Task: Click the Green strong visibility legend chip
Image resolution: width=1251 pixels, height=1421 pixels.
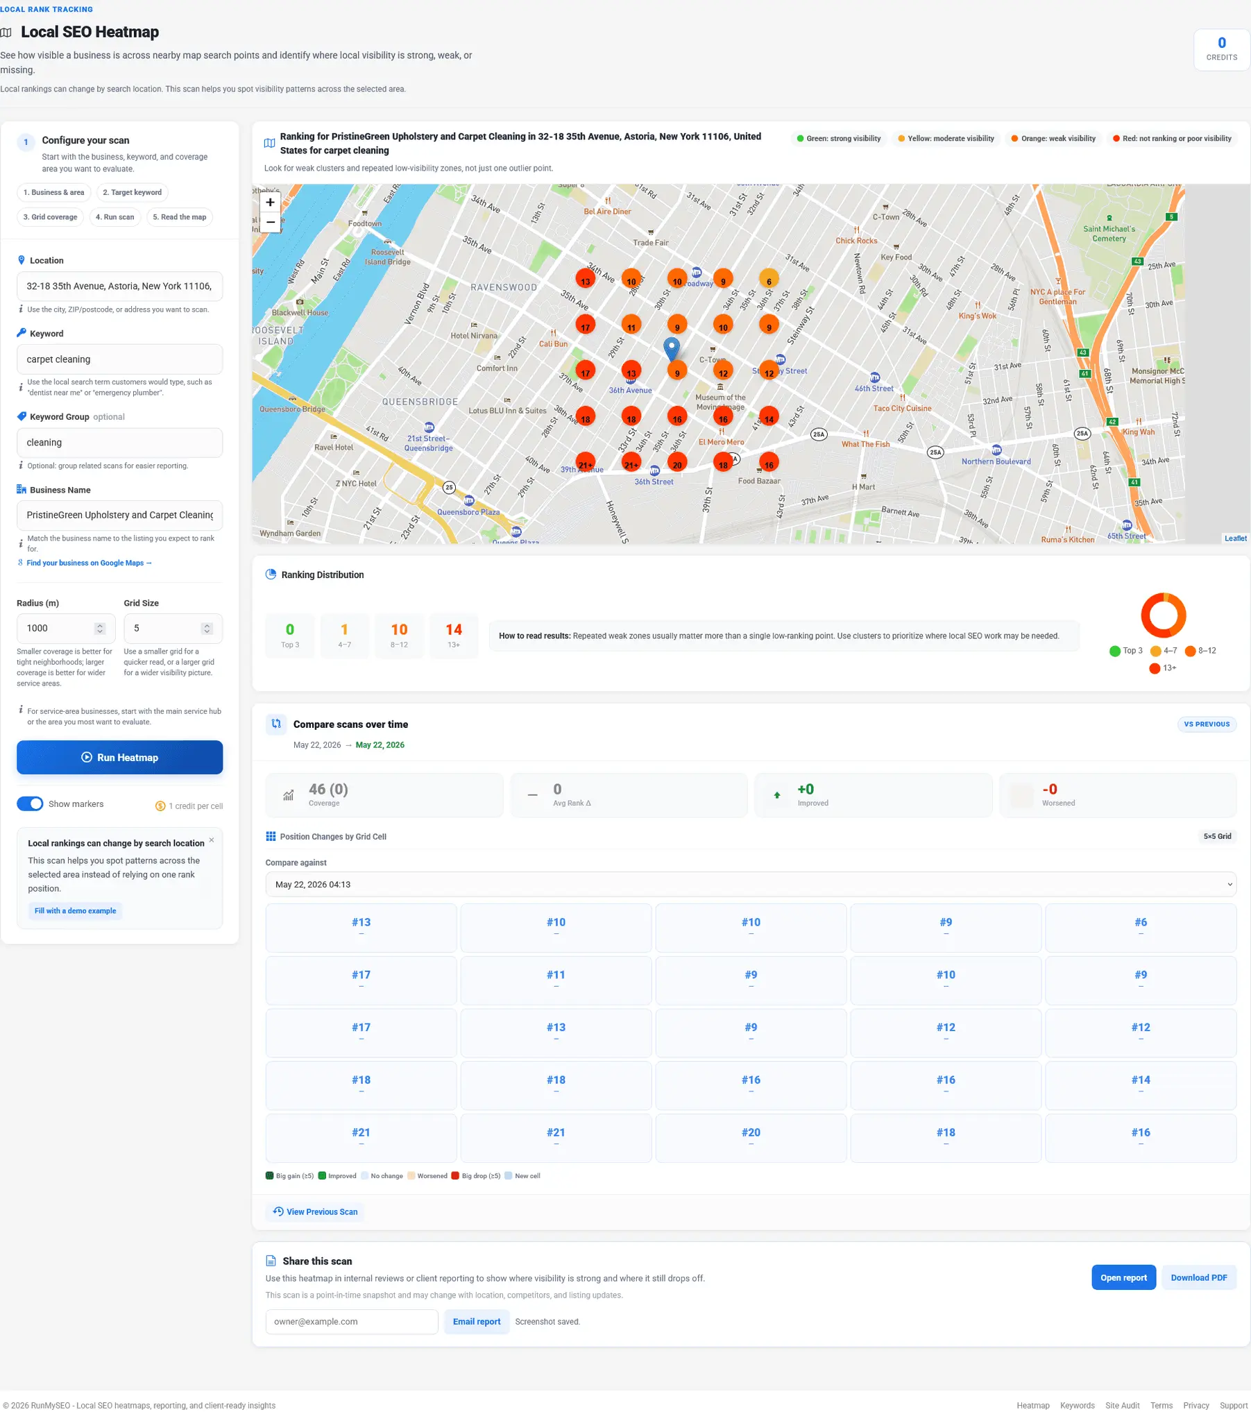Action: (x=838, y=138)
